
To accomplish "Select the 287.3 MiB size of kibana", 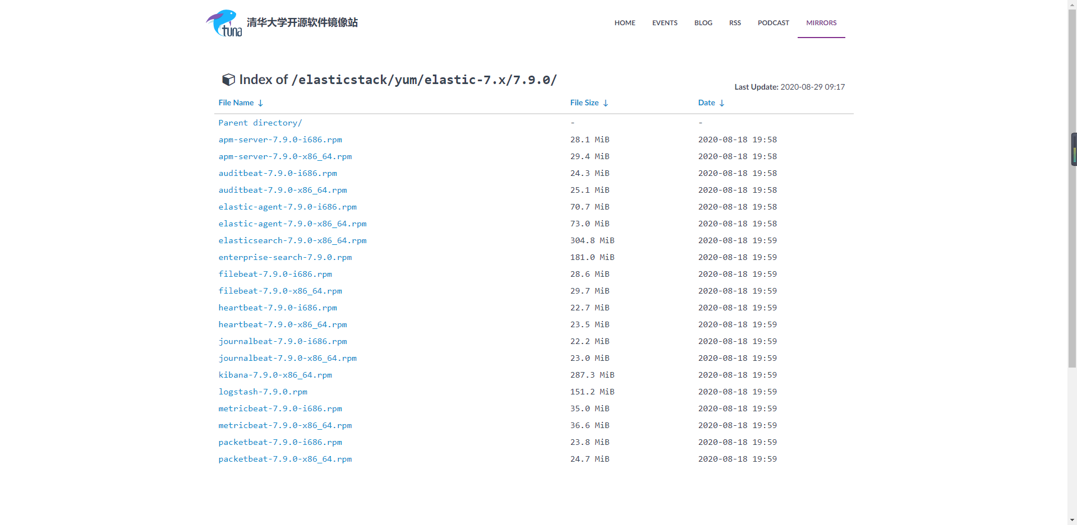I will 592,375.
